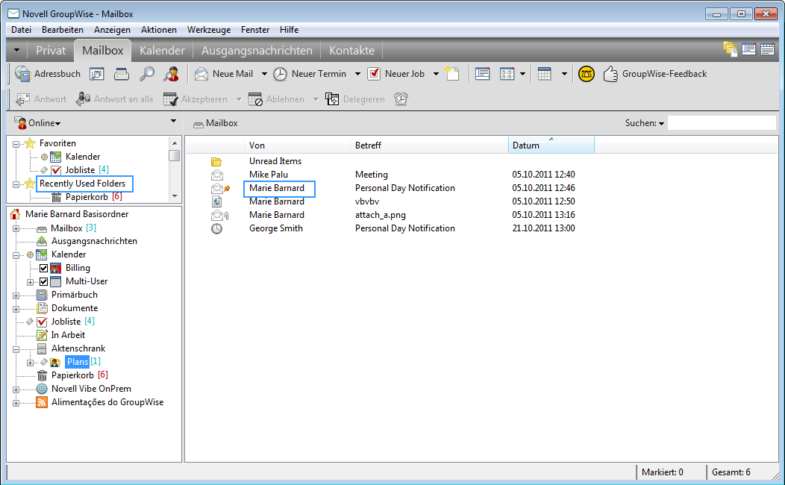This screenshot has width=785, height=485.
Task: Click the calendar grid view icon
Action: [544, 74]
